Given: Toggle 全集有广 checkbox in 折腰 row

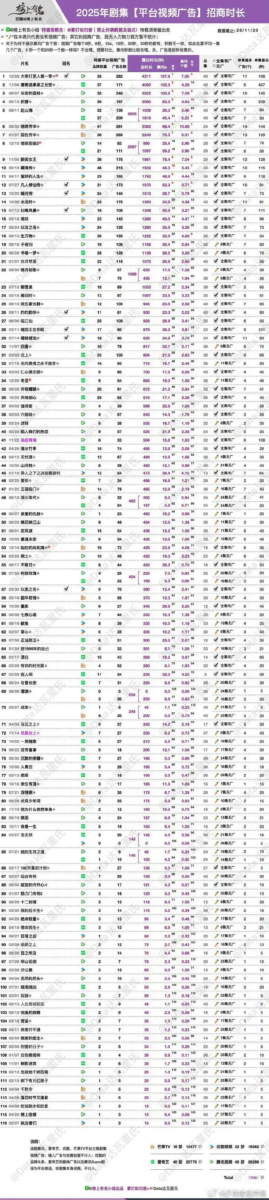Looking at the screenshot, I should coord(216,102).
